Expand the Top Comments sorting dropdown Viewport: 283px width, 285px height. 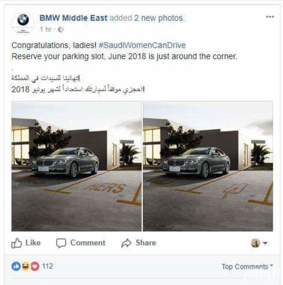[x=247, y=267]
